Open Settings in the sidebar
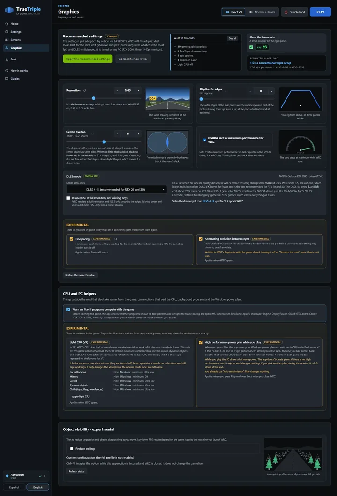Image resolution: width=337 pixels, height=496 pixels. [x=26, y=32]
